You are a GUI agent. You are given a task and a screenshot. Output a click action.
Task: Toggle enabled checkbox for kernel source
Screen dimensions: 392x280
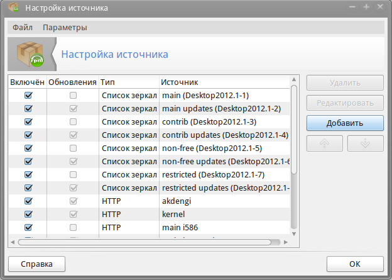click(28, 214)
